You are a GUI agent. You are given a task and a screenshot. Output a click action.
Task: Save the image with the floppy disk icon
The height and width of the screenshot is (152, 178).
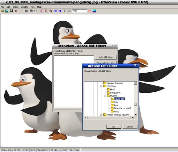click(11, 11)
